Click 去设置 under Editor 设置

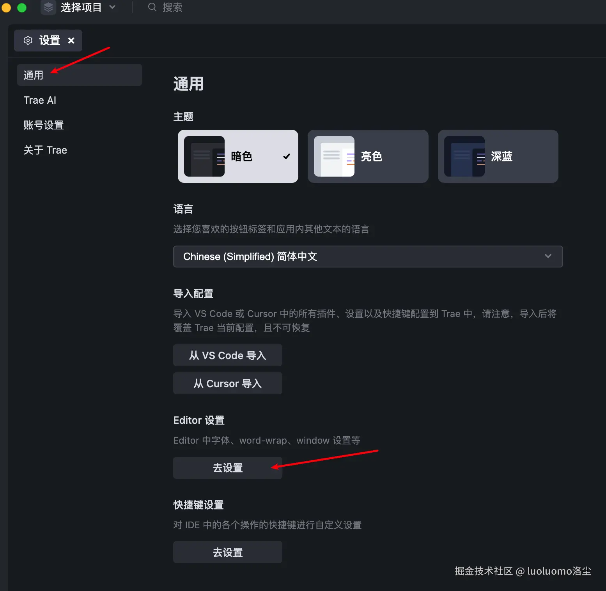click(x=228, y=468)
